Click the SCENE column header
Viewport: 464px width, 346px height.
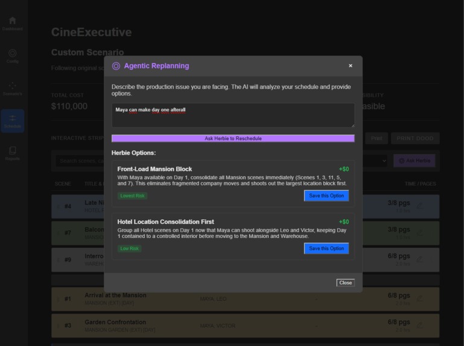tap(63, 184)
